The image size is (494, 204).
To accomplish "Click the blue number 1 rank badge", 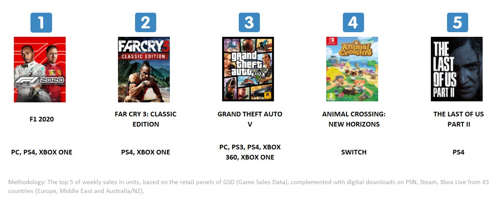I will [41, 23].
